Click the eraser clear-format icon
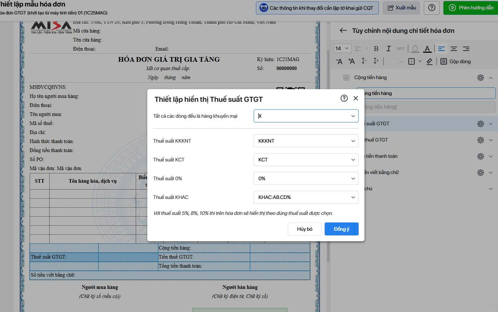This screenshot has width=498, height=312. tap(429, 61)
